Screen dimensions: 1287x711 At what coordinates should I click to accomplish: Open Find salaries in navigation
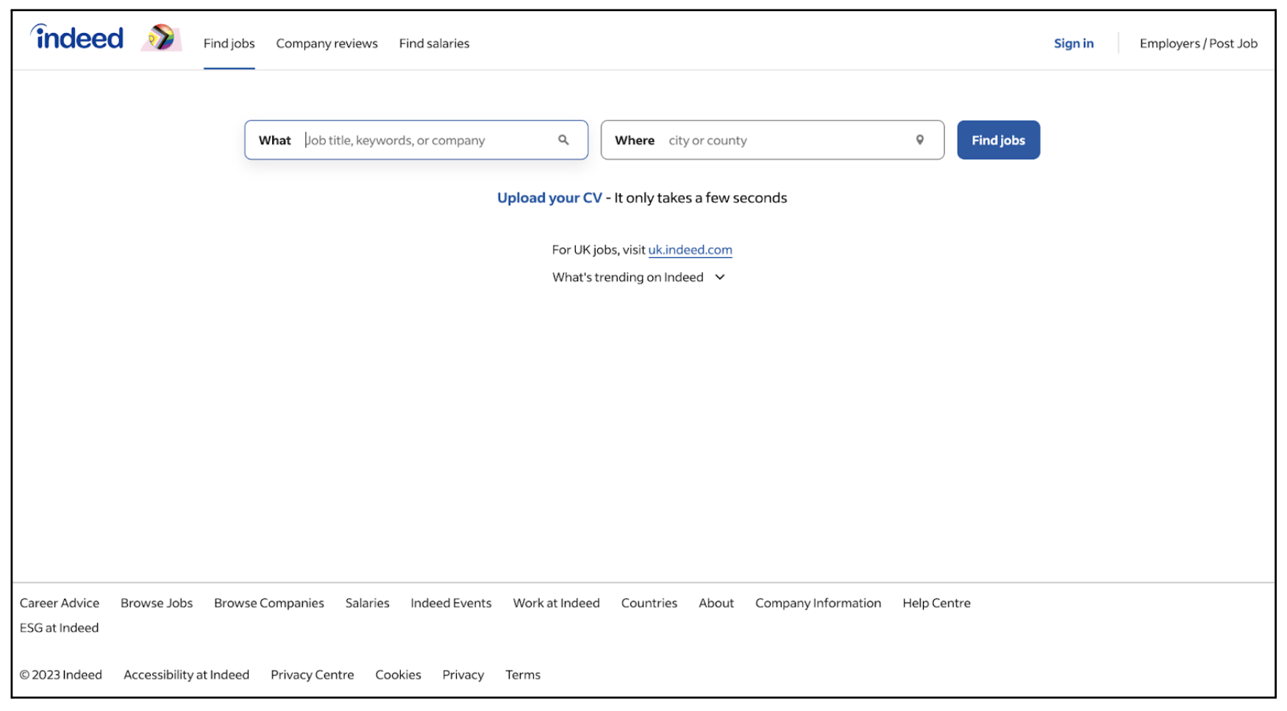[x=434, y=43]
